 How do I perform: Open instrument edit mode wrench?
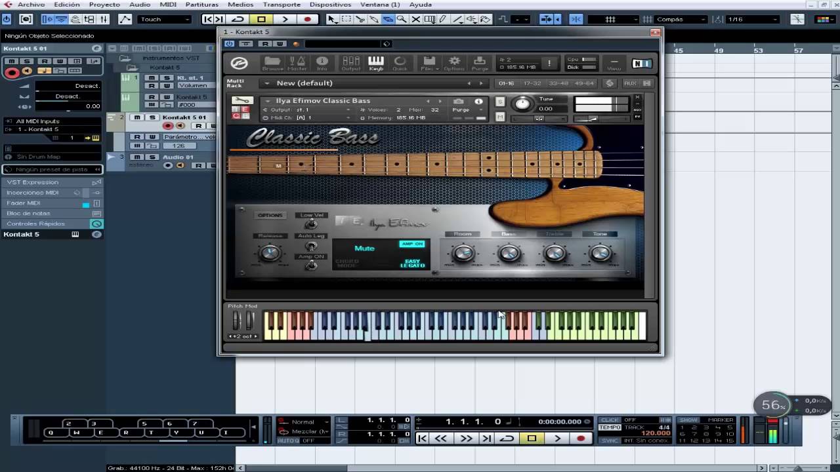[x=241, y=100]
